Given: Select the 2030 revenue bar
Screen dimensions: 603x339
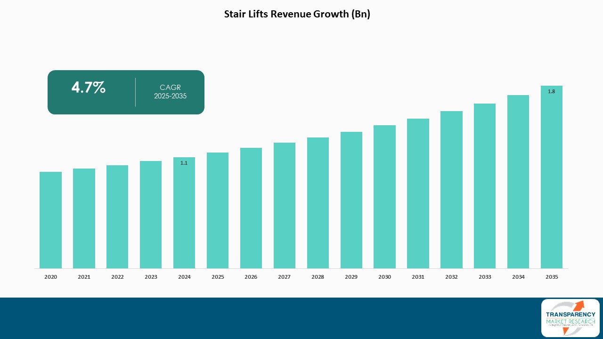Looking at the screenshot, I should (385, 197).
